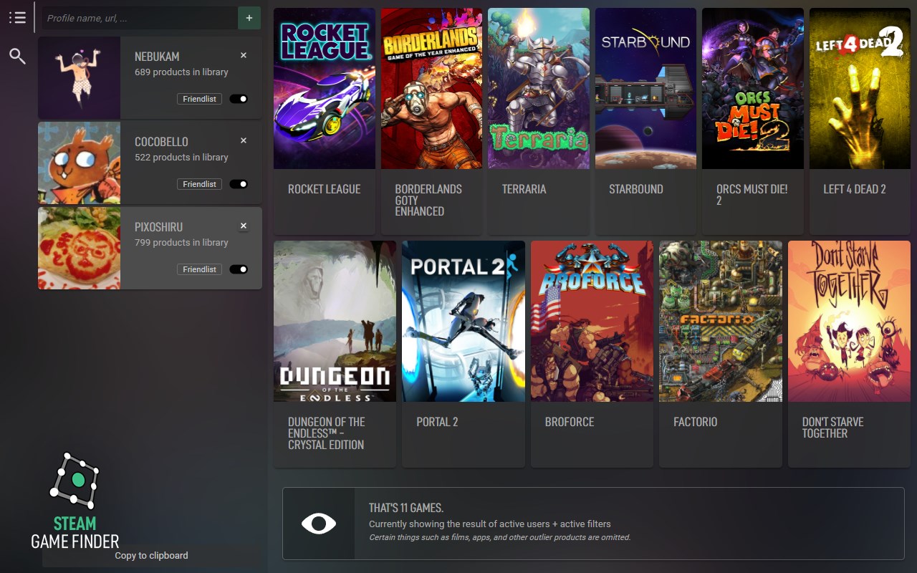This screenshot has height=573, width=917.
Task: Click the Steam Game Finder logo
Action: click(75, 501)
